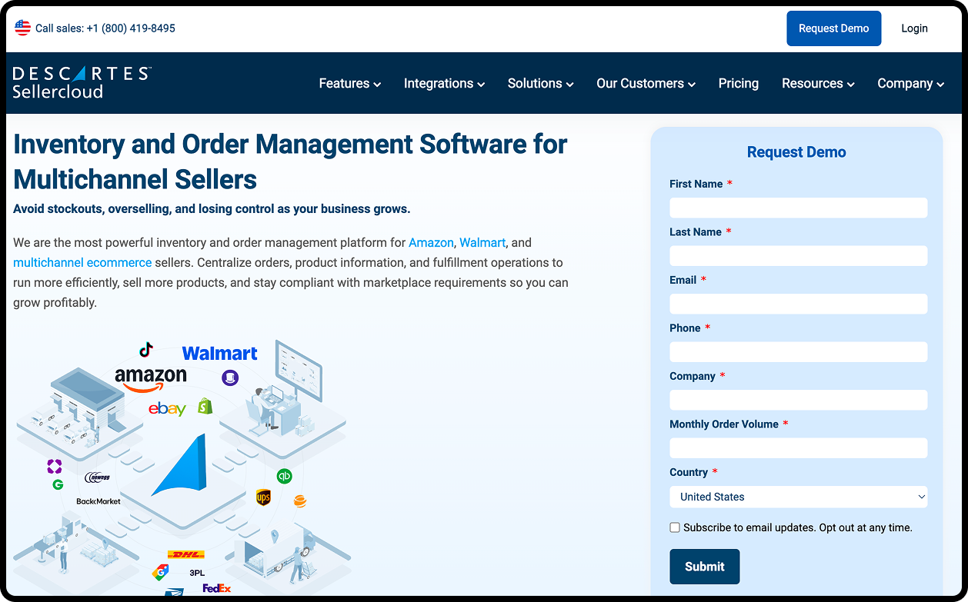Submit the demo request form

click(x=704, y=567)
